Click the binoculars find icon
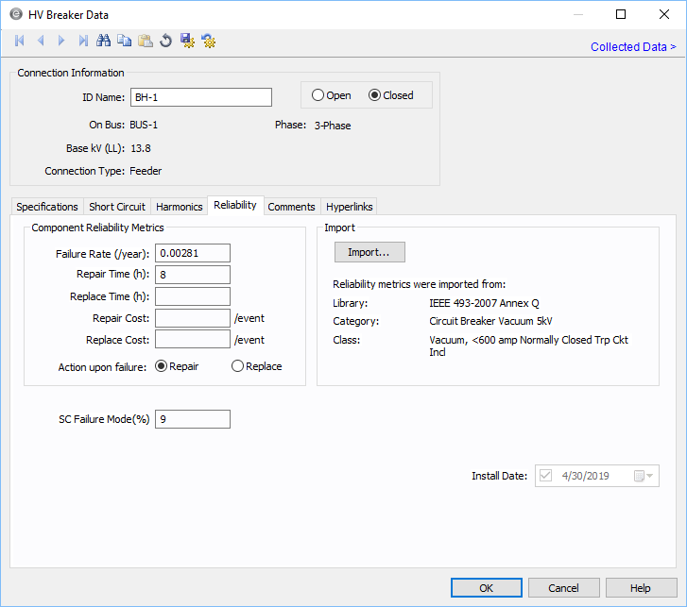 click(104, 41)
